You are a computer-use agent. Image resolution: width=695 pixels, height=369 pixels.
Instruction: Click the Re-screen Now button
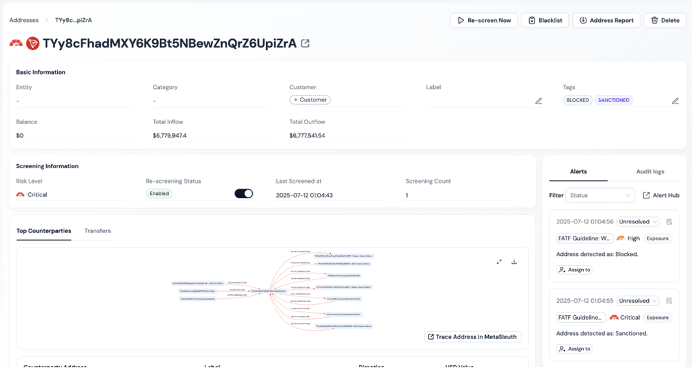pos(484,20)
